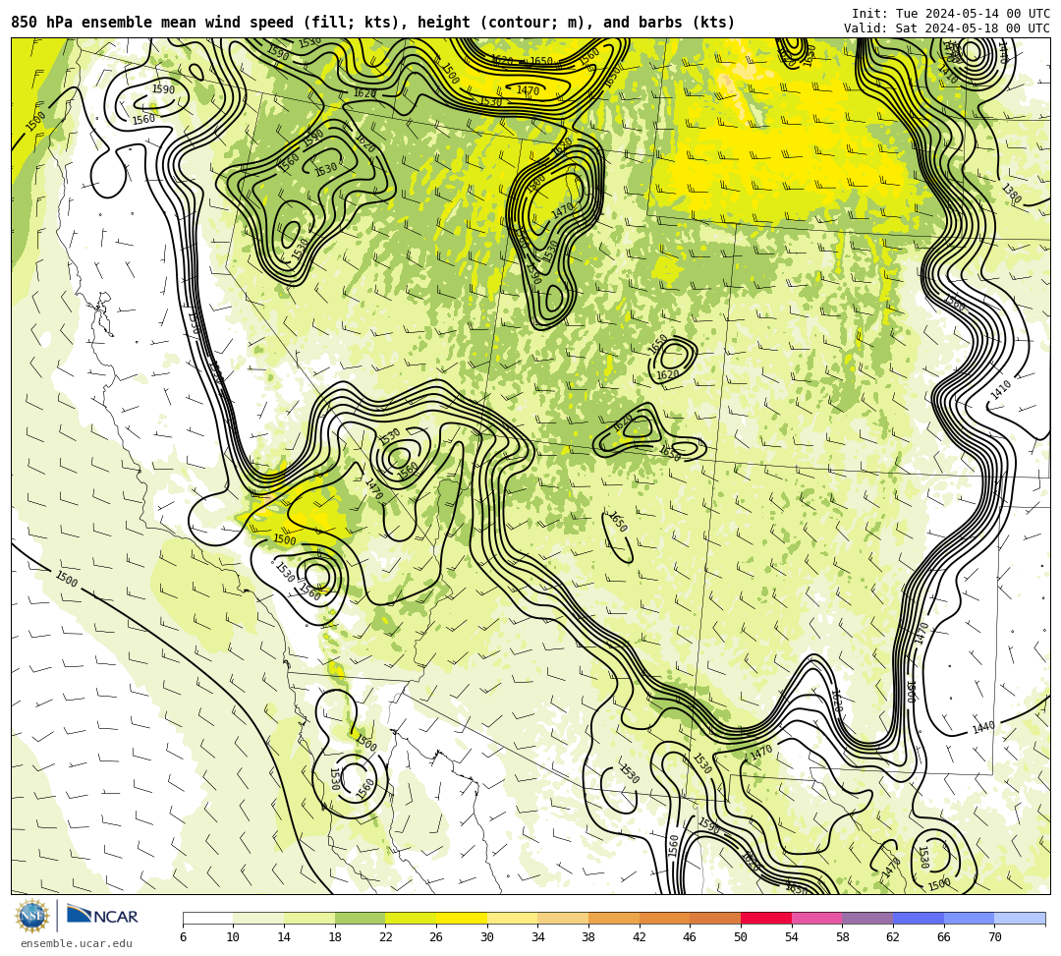Image resolution: width=1061 pixels, height=956 pixels.
Task: Click the pink 54-58 kts color swatch
Action: click(816, 918)
